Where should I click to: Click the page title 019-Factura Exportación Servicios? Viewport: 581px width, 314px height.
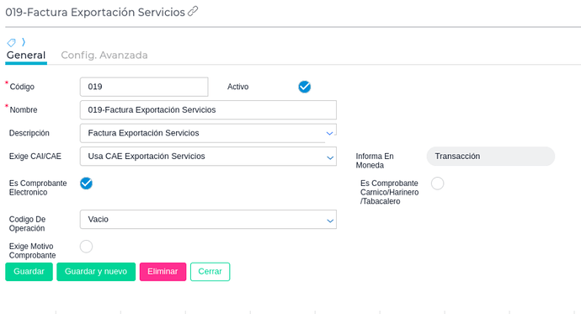tap(95, 13)
